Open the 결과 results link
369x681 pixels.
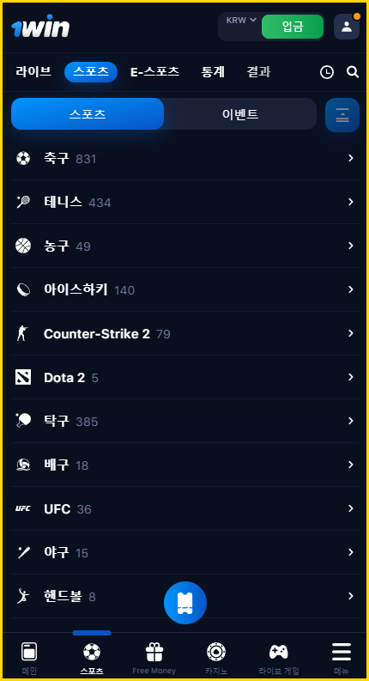(x=259, y=71)
